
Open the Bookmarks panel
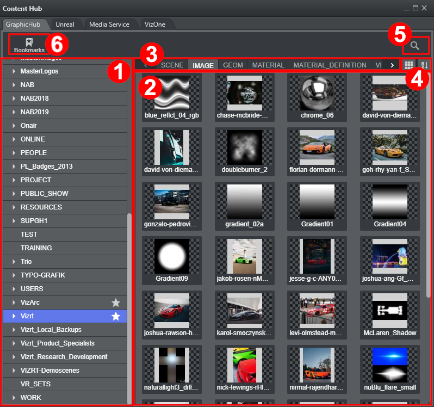point(29,45)
